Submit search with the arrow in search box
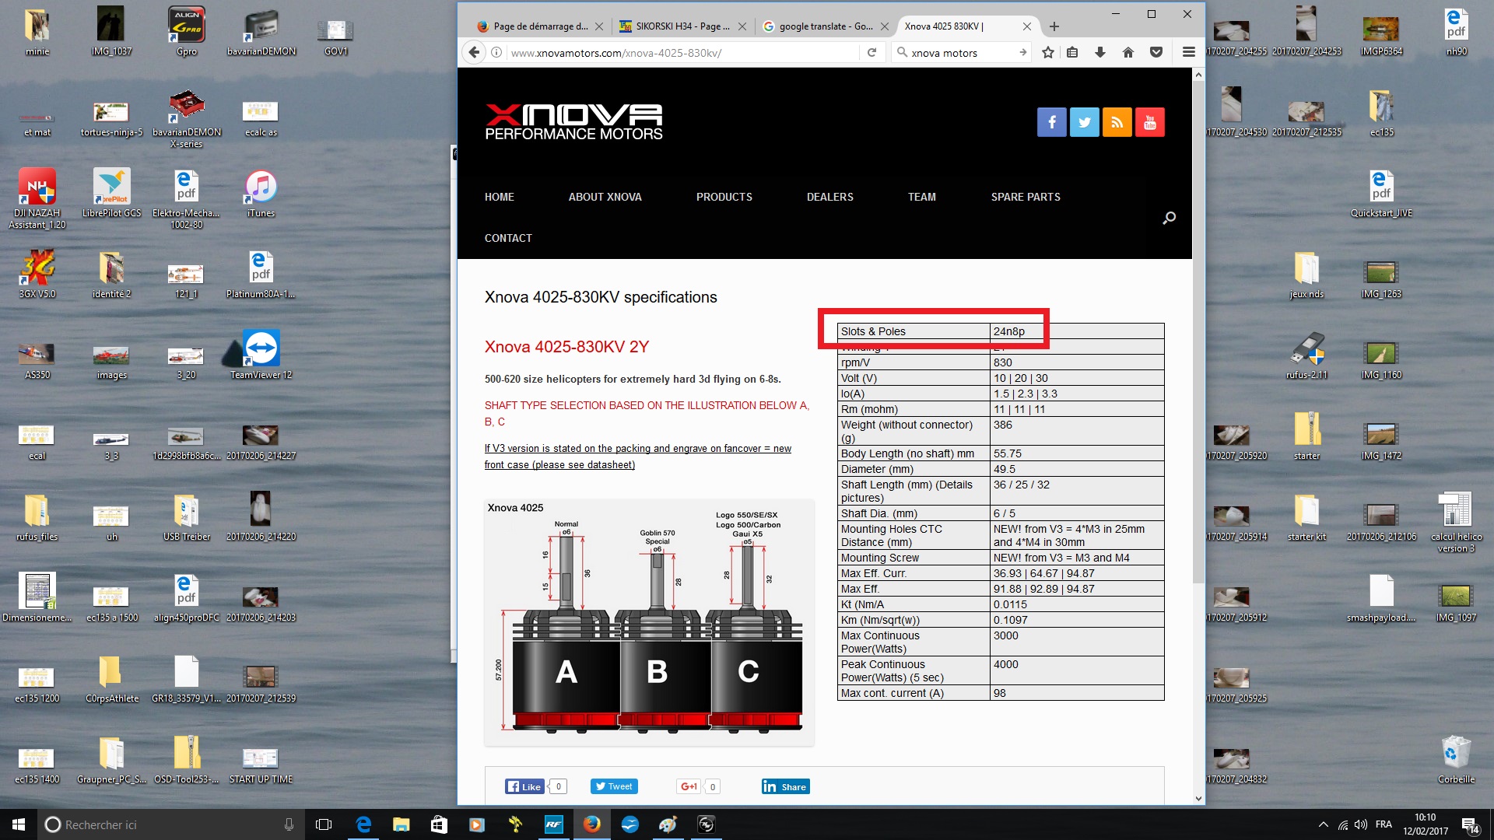This screenshot has height=840, width=1494. (1022, 53)
